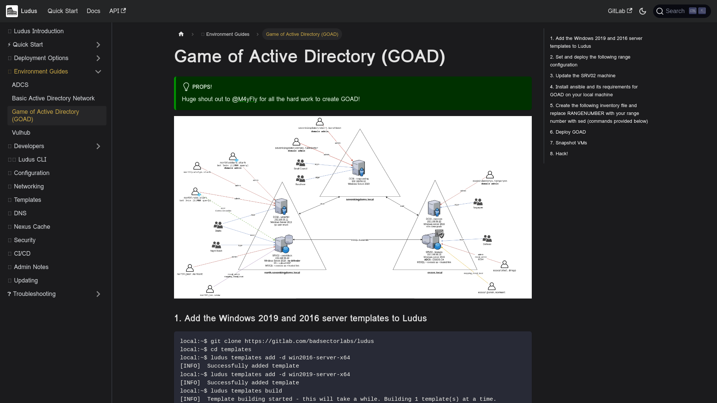The width and height of the screenshot is (717, 403).
Task: Expand Quick Start sidebar chevron
Action: coord(98,45)
